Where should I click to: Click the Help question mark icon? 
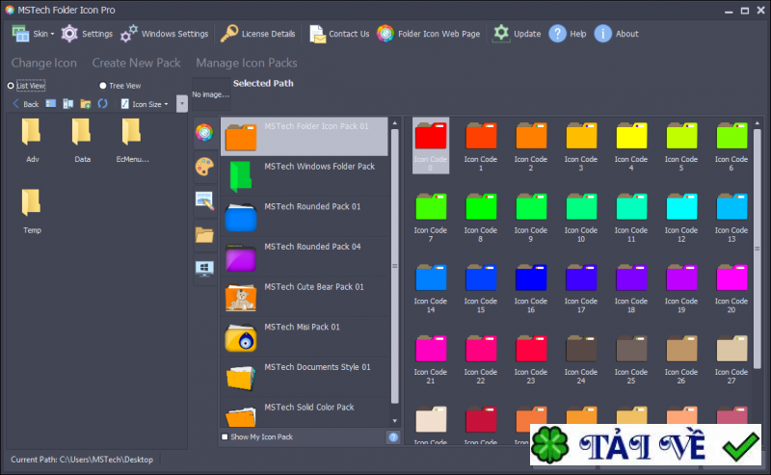[x=557, y=34]
